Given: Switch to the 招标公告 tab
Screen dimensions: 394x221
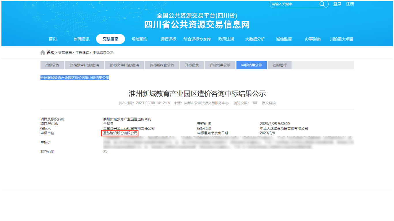Looking at the screenshot, I should (x=52, y=65).
